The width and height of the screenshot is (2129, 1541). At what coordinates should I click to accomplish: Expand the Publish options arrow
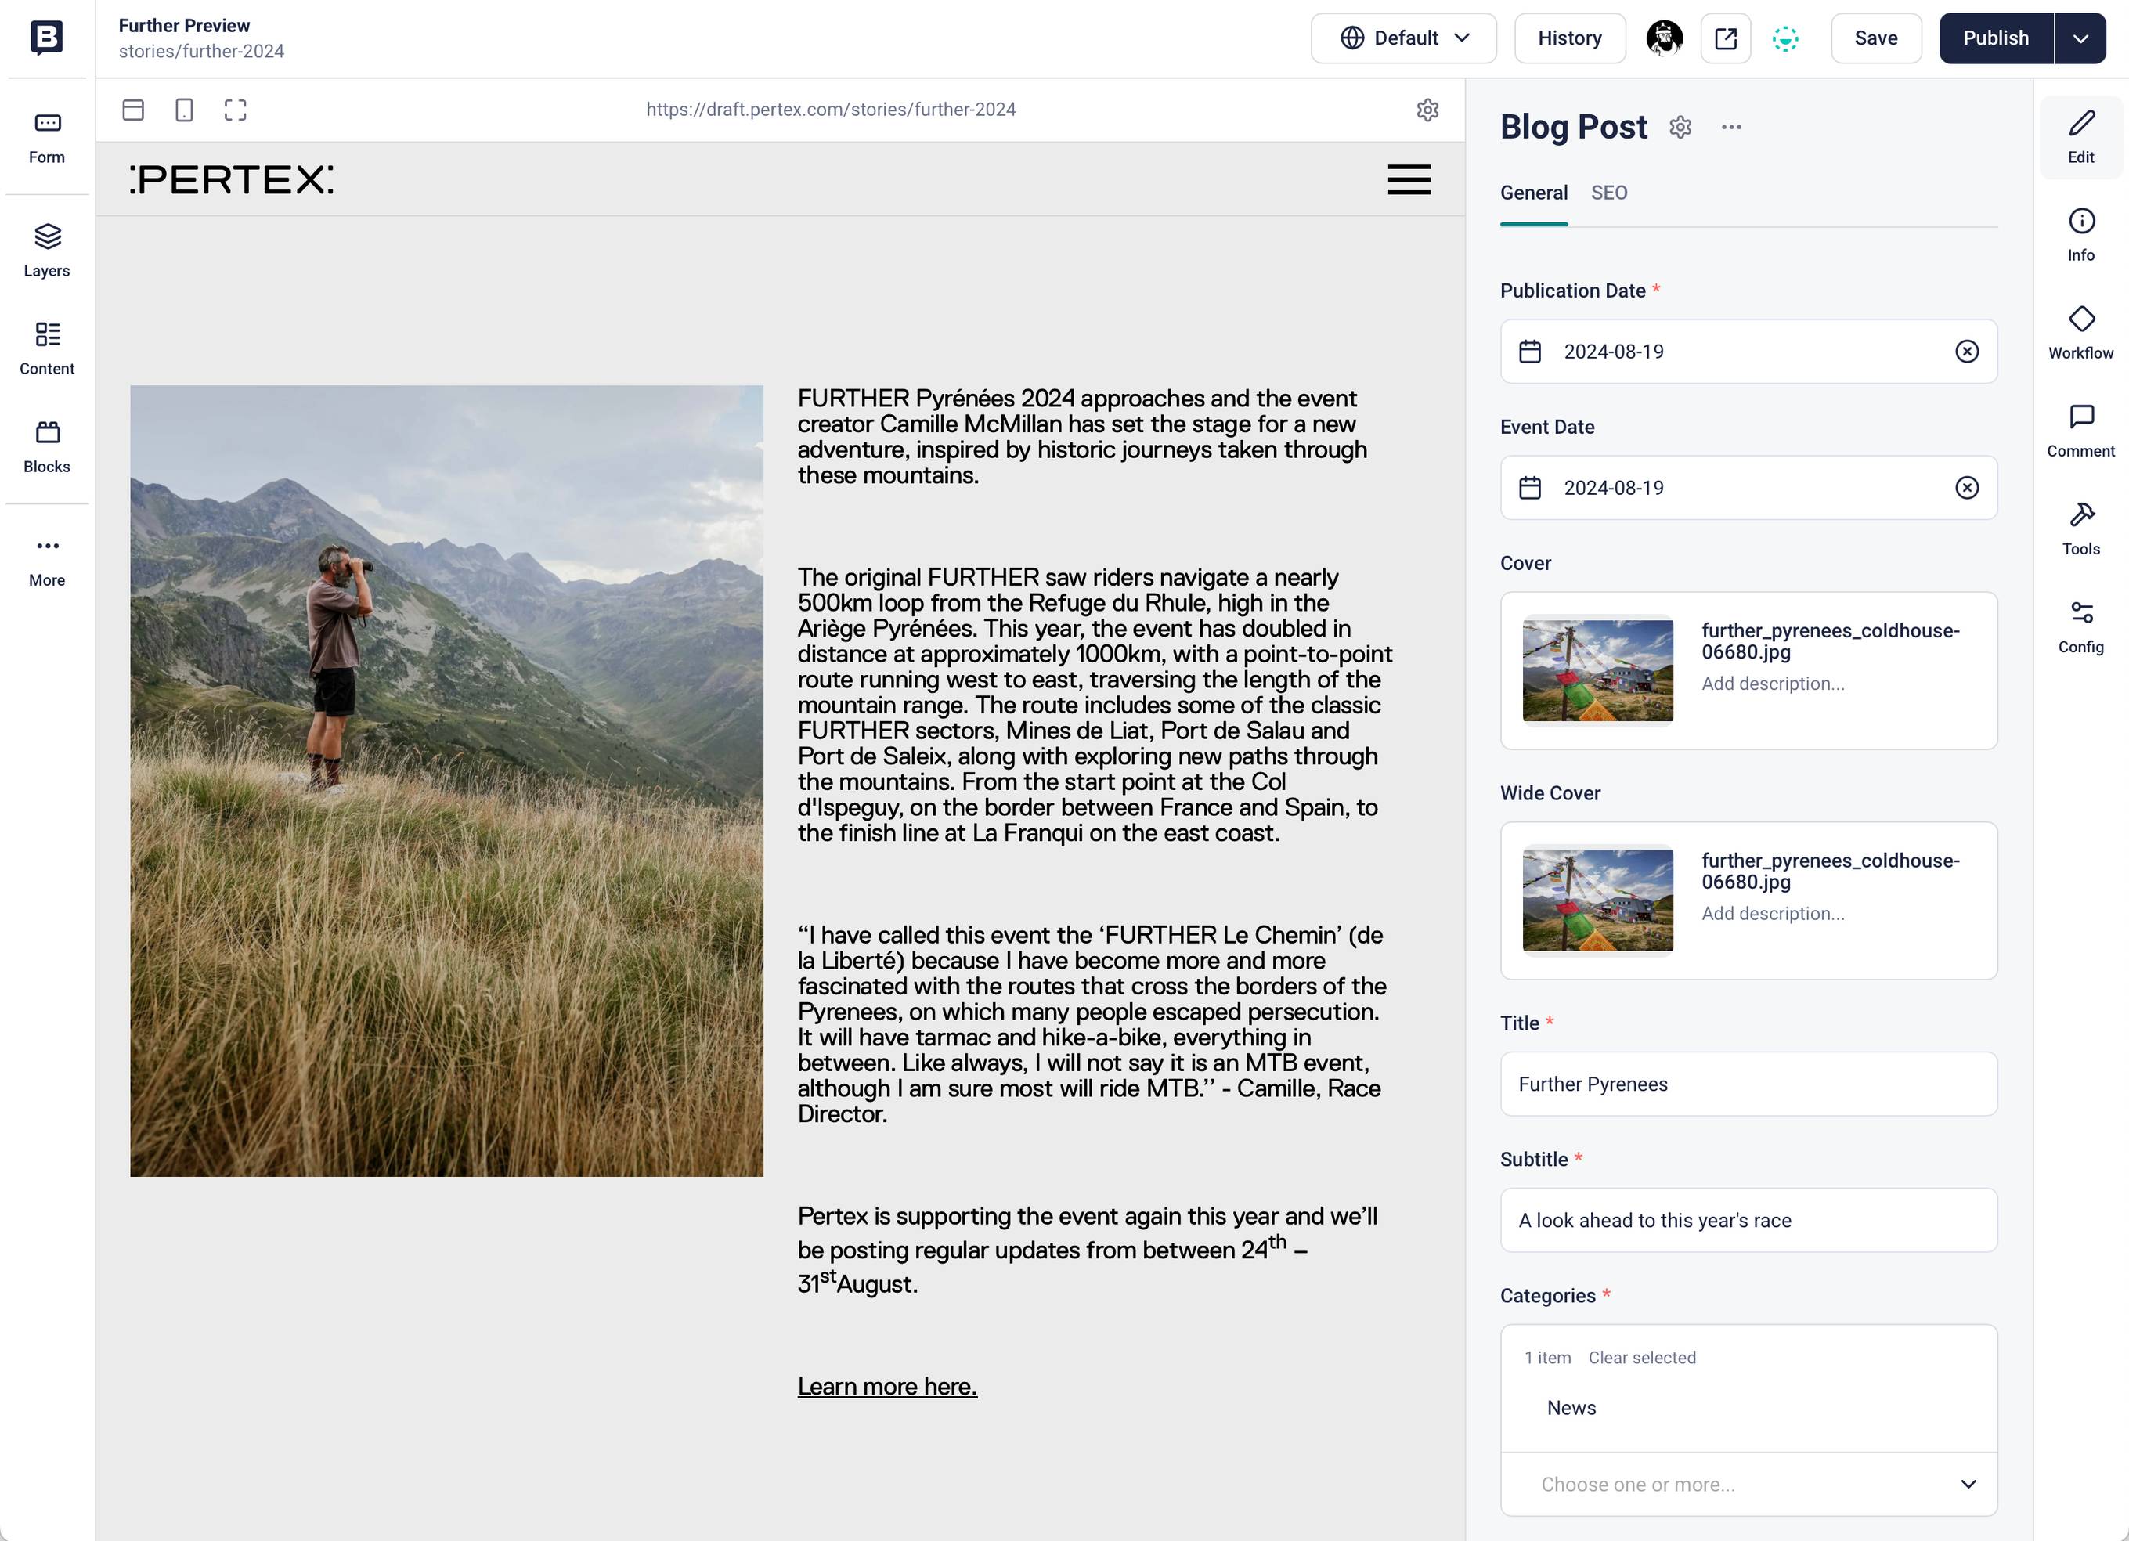[x=2080, y=38]
